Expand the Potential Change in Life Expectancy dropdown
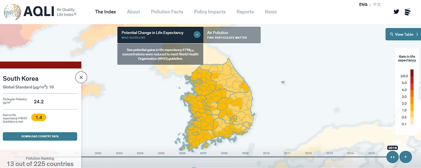Viewport: 421px width, 168px height. 197,34
